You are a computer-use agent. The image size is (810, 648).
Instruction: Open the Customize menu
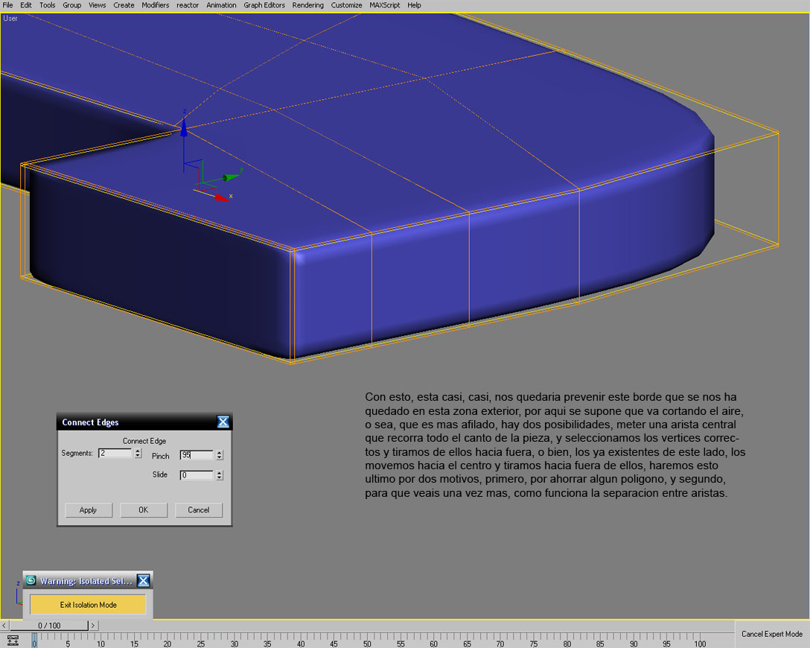346,5
